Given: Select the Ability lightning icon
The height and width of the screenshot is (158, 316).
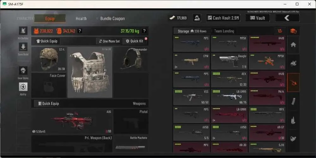Looking at the screenshot, I should [x=23, y=87].
